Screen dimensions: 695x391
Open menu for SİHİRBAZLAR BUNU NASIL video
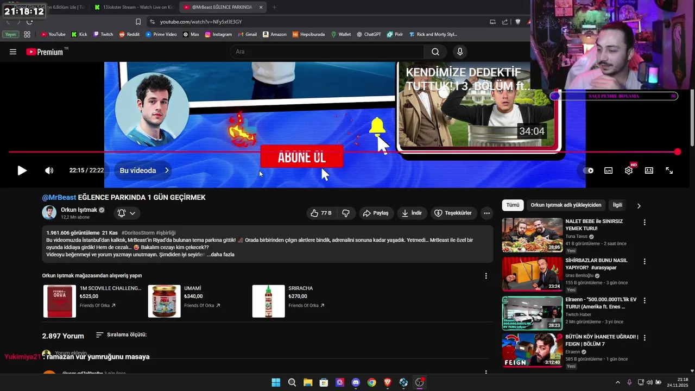click(645, 261)
